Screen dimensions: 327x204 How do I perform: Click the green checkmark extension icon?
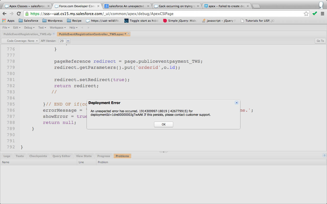click(x=315, y=14)
